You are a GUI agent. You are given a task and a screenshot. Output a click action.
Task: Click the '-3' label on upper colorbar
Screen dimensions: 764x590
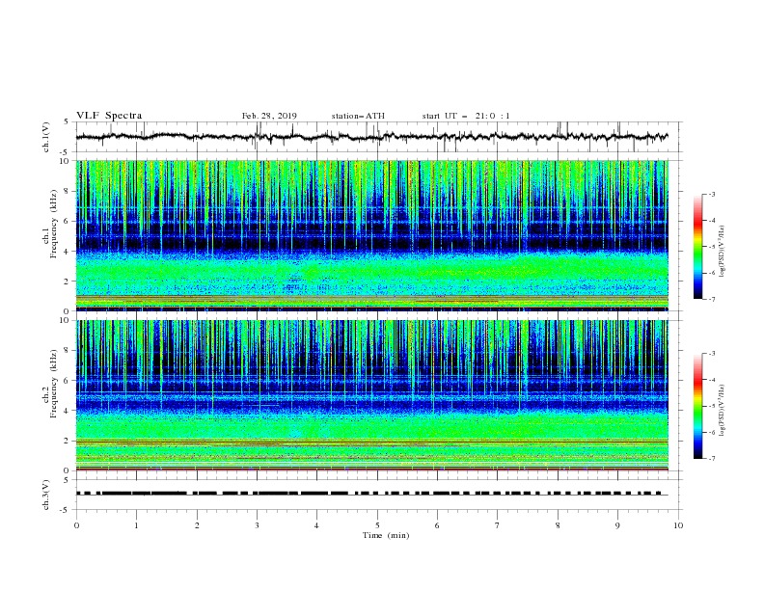711,194
